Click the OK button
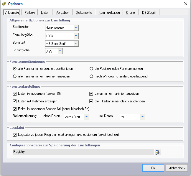This screenshot has width=191, height=176. coord(153,168)
